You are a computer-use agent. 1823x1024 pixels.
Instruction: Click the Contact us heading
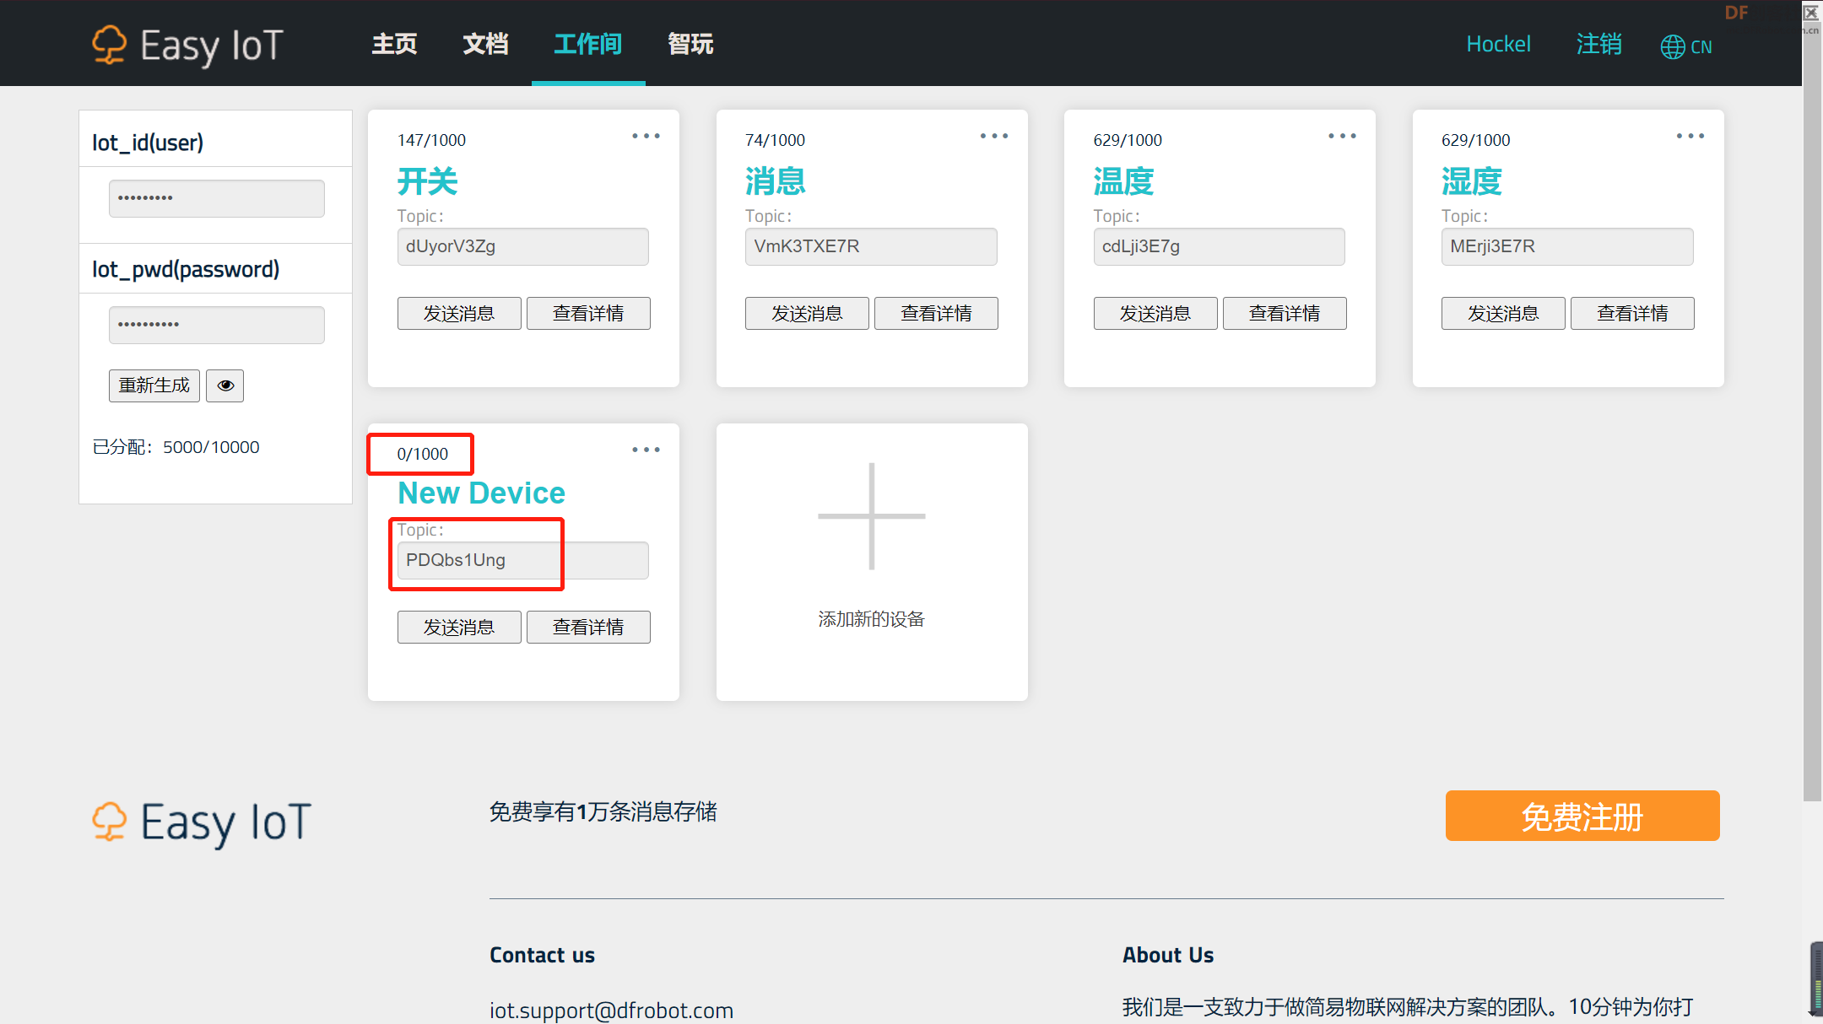coord(542,955)
